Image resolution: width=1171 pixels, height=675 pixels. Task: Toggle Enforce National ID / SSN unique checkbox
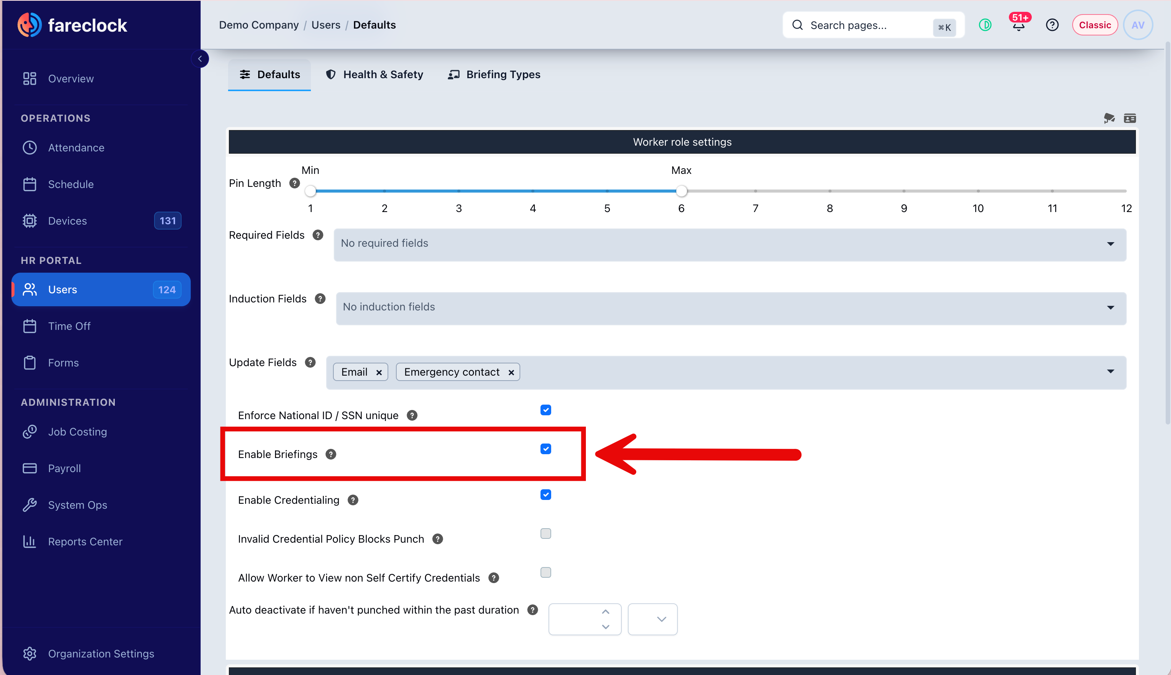tap(545, 410)
